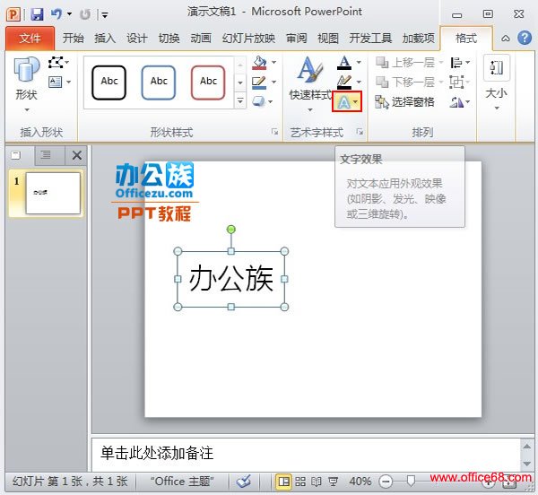This screenshot has width=538, height=495.
Task: Switch to the 视图 tab
Action: [328, 38]
